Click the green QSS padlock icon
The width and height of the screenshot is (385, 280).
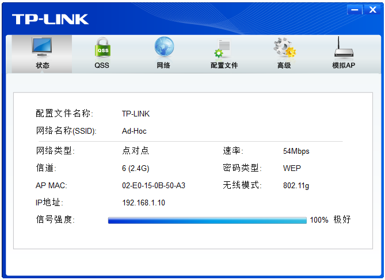click(102, 48)
